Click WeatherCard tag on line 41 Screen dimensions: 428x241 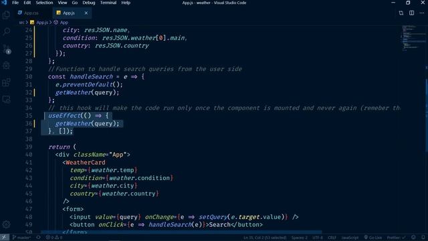coord(86,162)
